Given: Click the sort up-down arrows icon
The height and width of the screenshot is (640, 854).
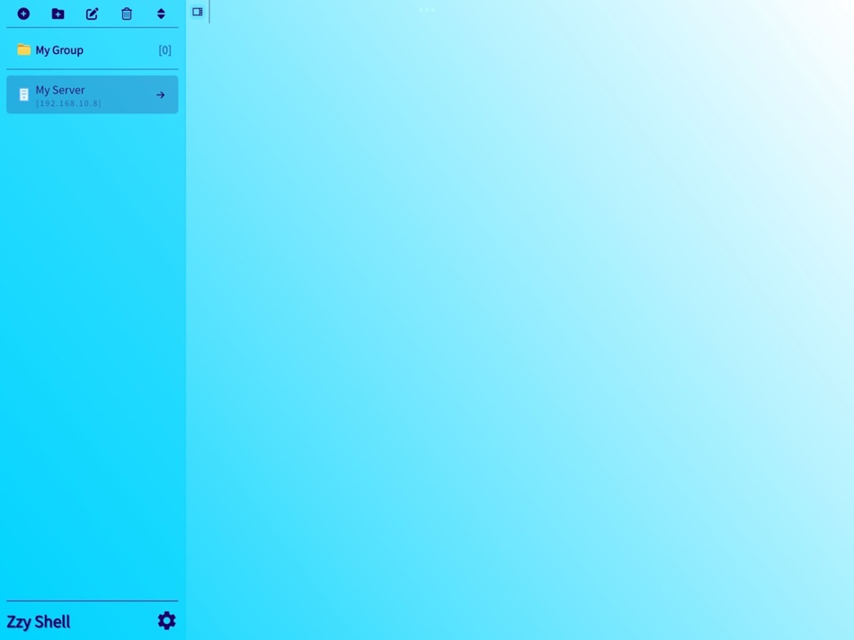Looking at the screenshot, I should coord(161,13).
